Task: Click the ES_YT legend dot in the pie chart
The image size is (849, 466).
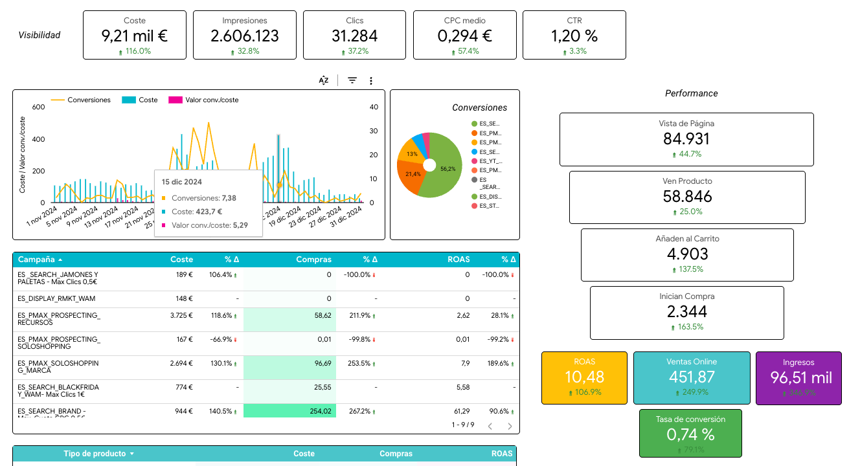Action: click(x=475, y=161)
